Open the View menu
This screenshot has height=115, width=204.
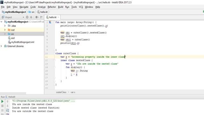(x=15, y=7)
